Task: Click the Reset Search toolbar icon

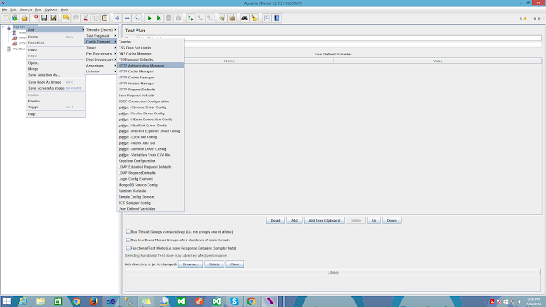Action: (254, 18)
